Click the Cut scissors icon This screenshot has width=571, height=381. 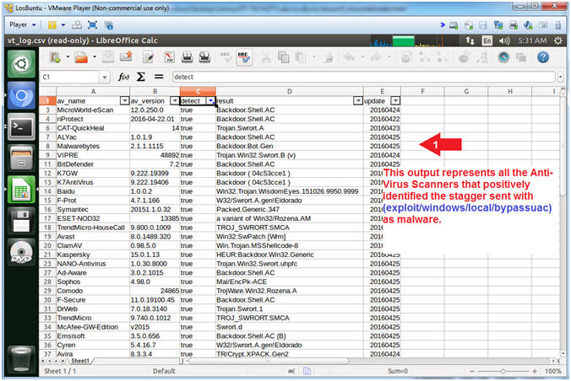click(x=266, y=57)
